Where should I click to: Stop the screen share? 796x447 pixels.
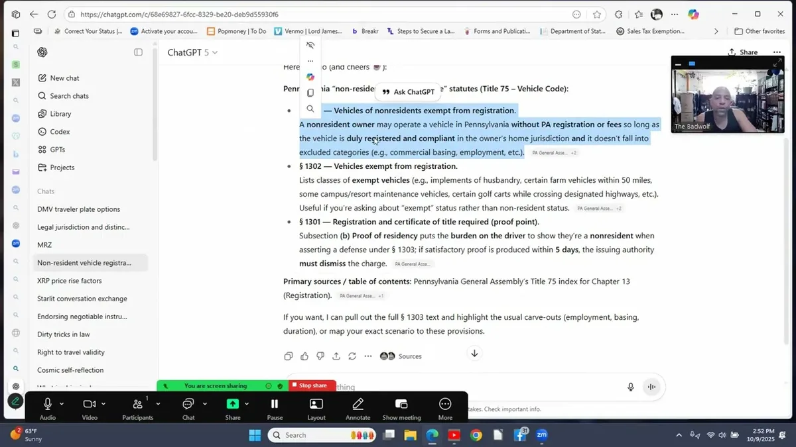(312, 385)
